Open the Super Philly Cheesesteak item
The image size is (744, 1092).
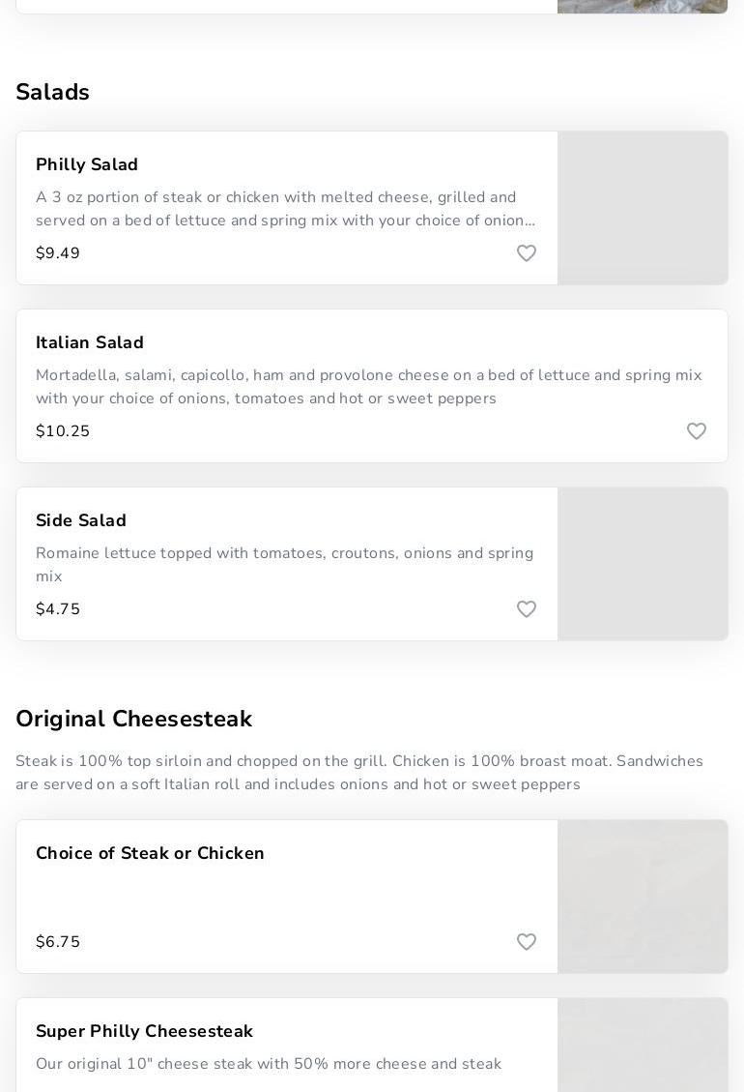click(144, 1031)
